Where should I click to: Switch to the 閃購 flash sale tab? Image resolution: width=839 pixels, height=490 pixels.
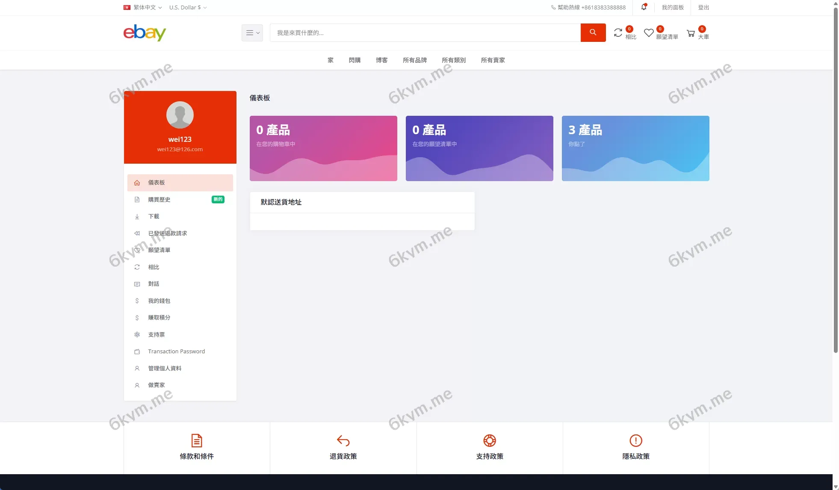click(x=355, y=60)
